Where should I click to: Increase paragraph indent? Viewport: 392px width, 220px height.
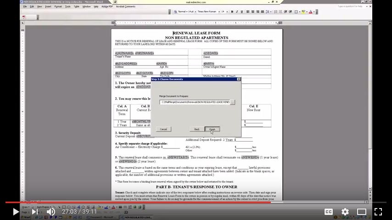pos(290,12)
